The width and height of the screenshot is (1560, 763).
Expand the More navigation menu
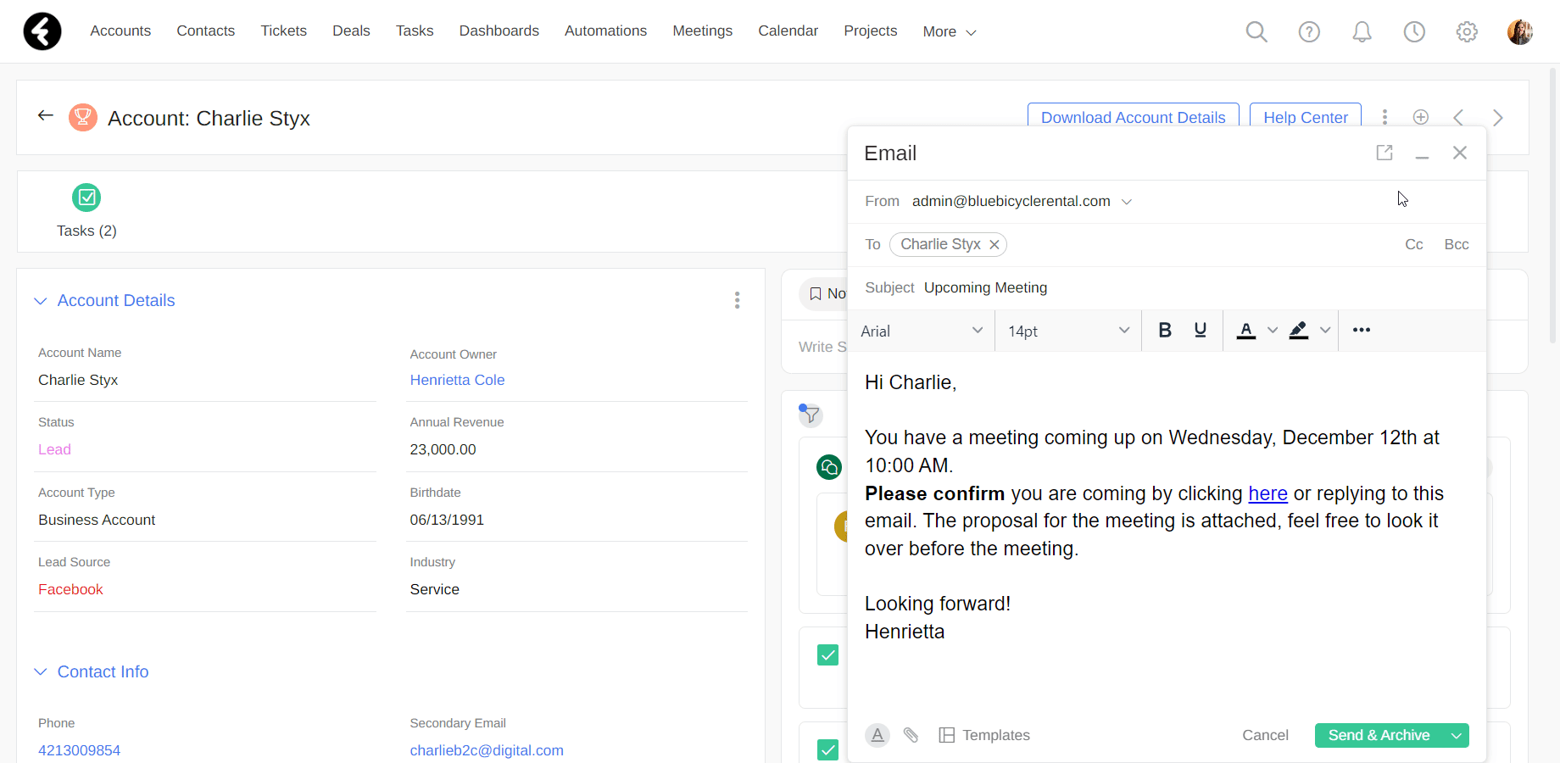(950, 31)
